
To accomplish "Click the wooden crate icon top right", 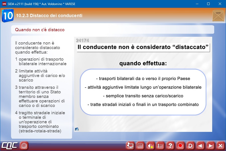I will click(x=218, y=16).
